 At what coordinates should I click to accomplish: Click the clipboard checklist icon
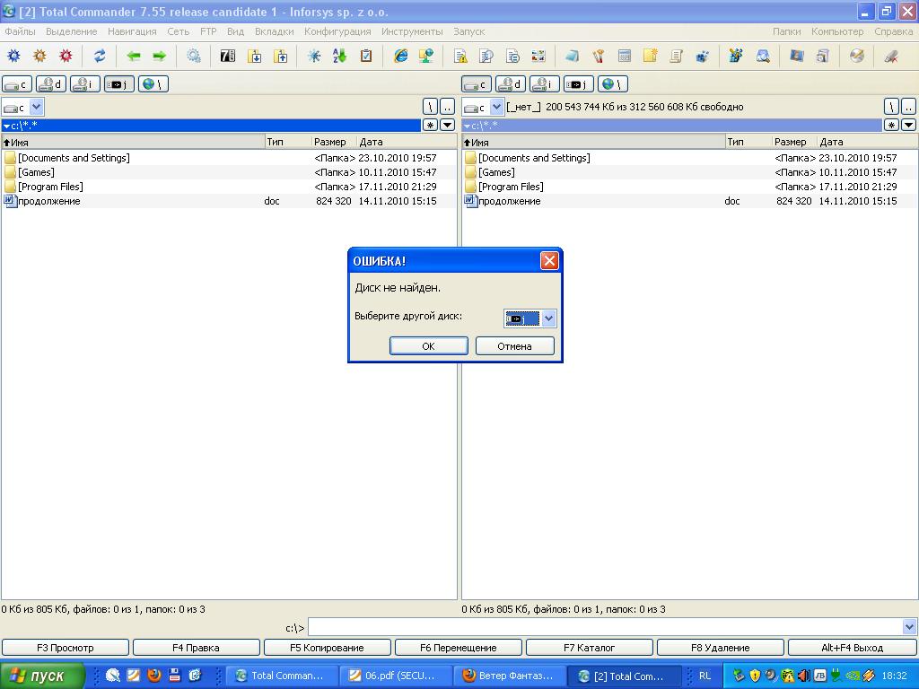coord(366,57)
